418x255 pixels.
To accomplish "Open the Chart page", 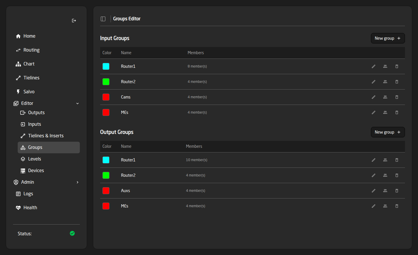I will coord(46,64).
